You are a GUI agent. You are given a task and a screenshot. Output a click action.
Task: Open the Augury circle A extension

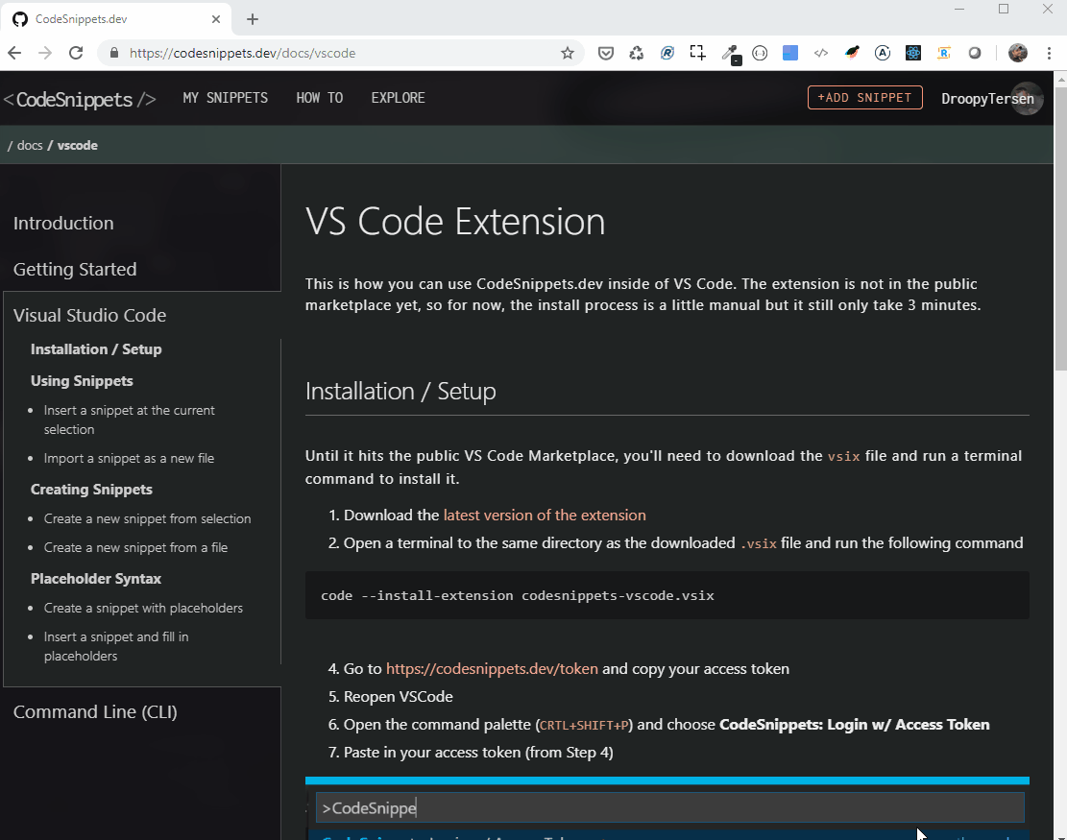coord(883,53)
